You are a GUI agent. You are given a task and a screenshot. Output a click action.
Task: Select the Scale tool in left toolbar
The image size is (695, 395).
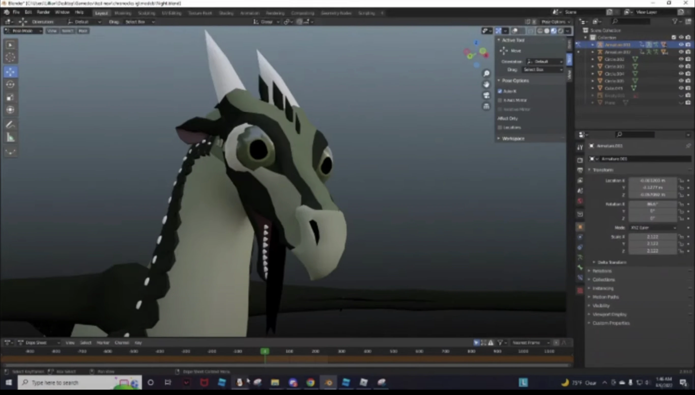click(10, 97)
